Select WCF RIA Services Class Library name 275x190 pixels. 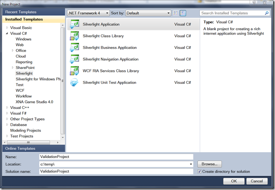coord(111,71)
